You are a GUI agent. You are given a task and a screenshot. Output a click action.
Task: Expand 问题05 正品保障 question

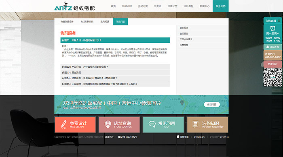click(115, 84)
